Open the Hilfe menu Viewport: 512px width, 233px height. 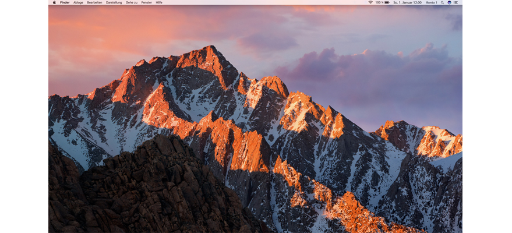click(159, 2)
